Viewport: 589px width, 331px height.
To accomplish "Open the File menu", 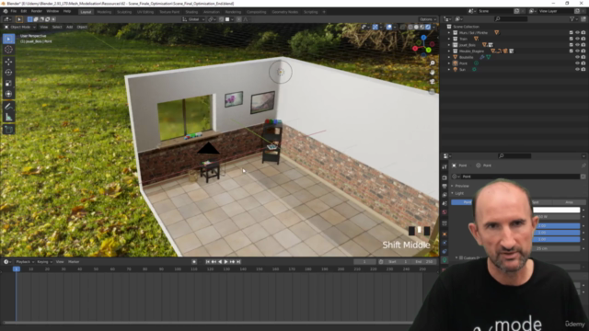I will 14,11.
